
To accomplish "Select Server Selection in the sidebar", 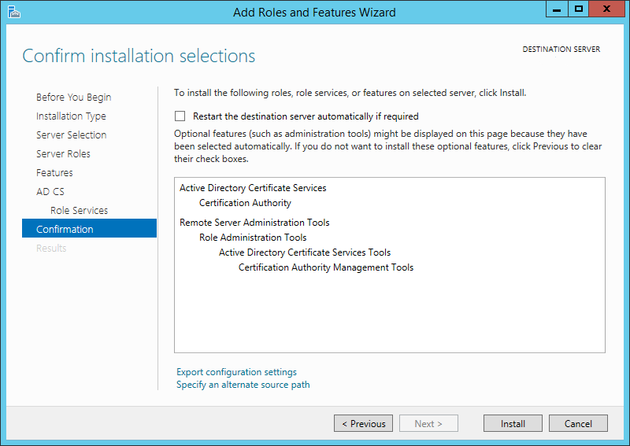I will pyautogui.click(x=71, y=135).
